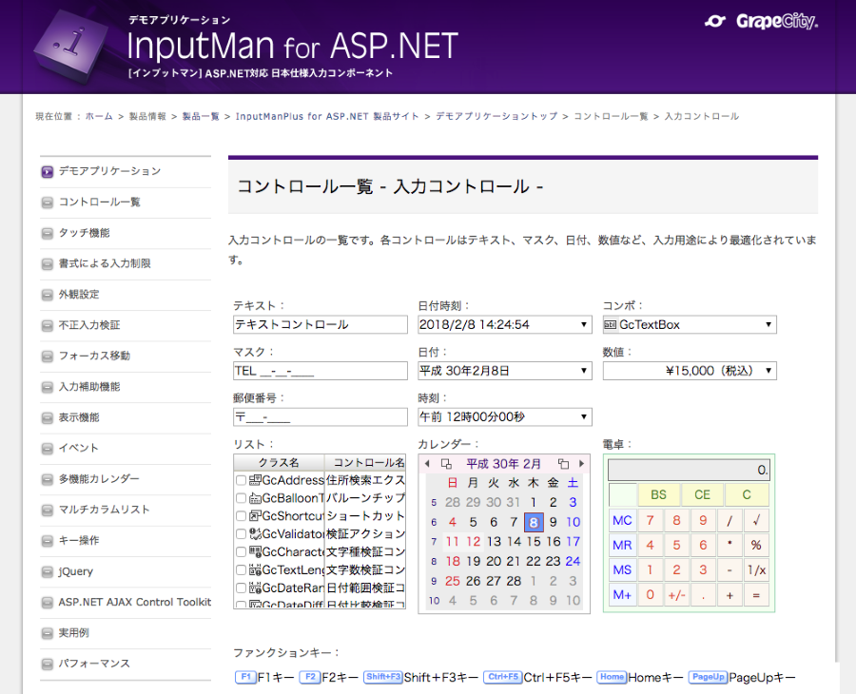Viewport: 856px width, 694px height.
Task: Check the GcTextLength row checkbox
Action: tap(241, 569)
